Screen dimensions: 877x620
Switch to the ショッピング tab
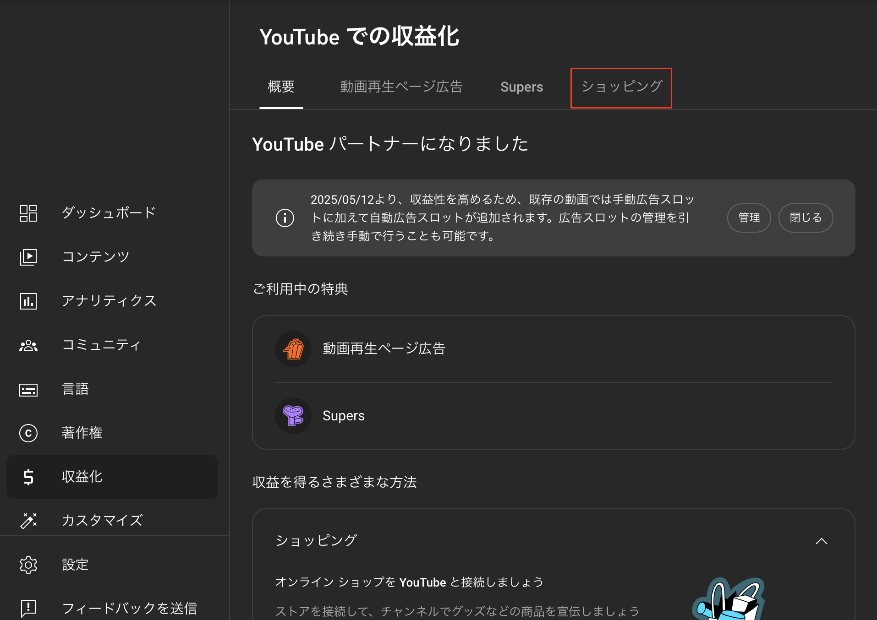tap(621, 87)
